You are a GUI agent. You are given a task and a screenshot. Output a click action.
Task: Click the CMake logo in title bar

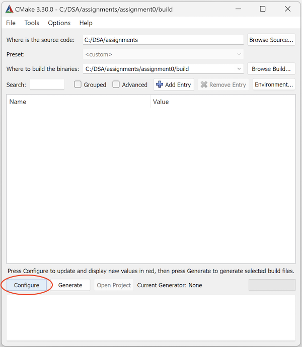click(x=10, y=9)
